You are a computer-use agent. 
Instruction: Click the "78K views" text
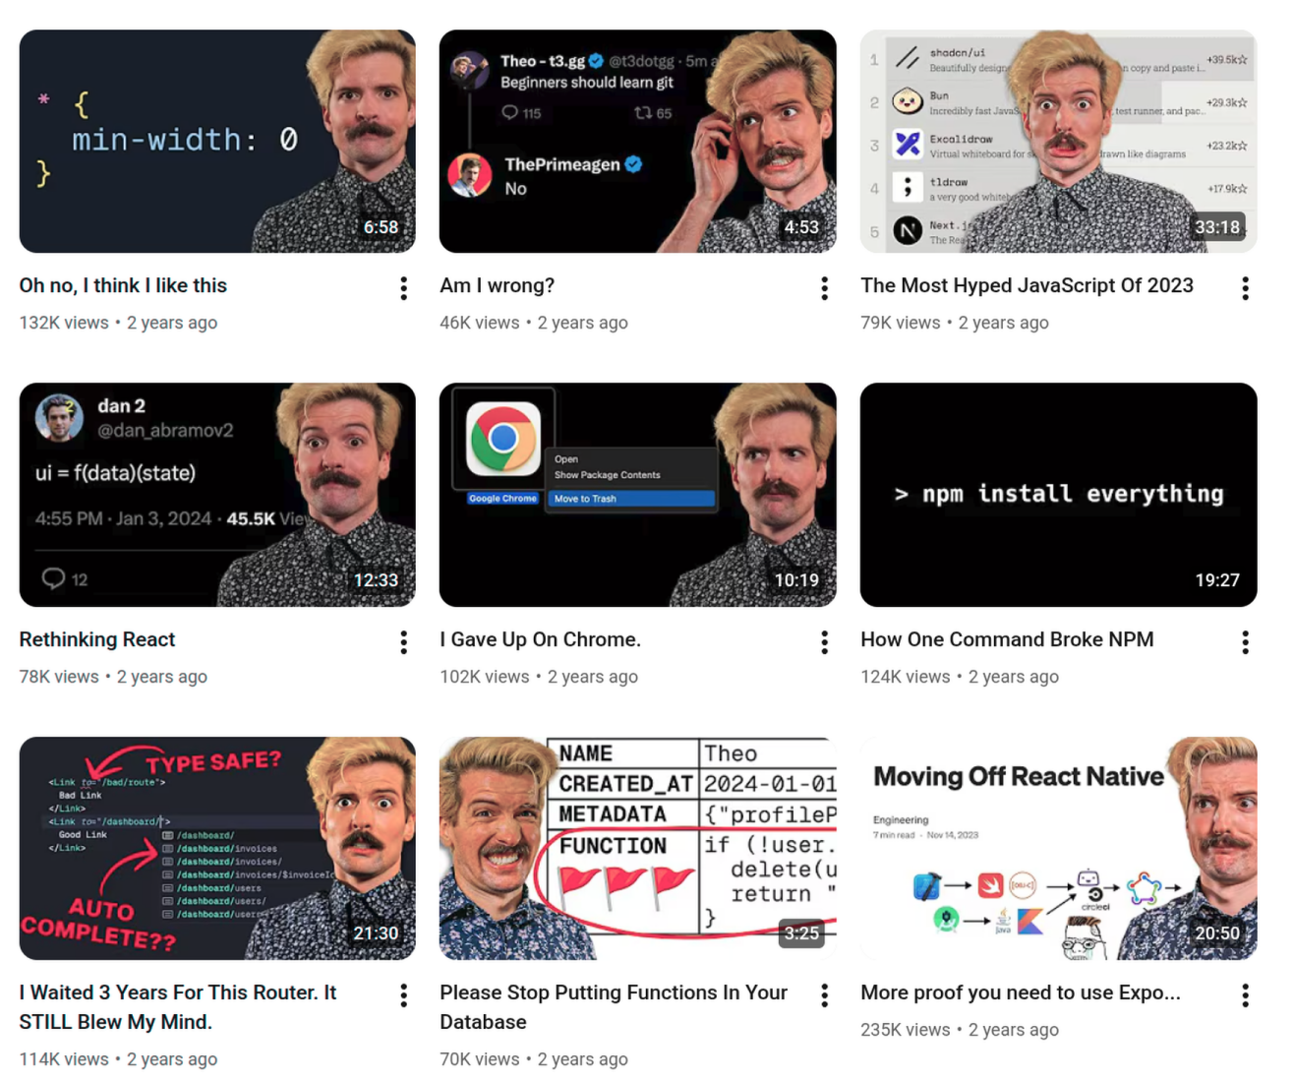pyautogui.click(x=59, y=677)
